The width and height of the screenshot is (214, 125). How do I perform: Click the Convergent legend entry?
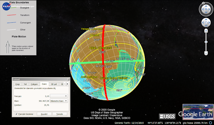(25, 23)
